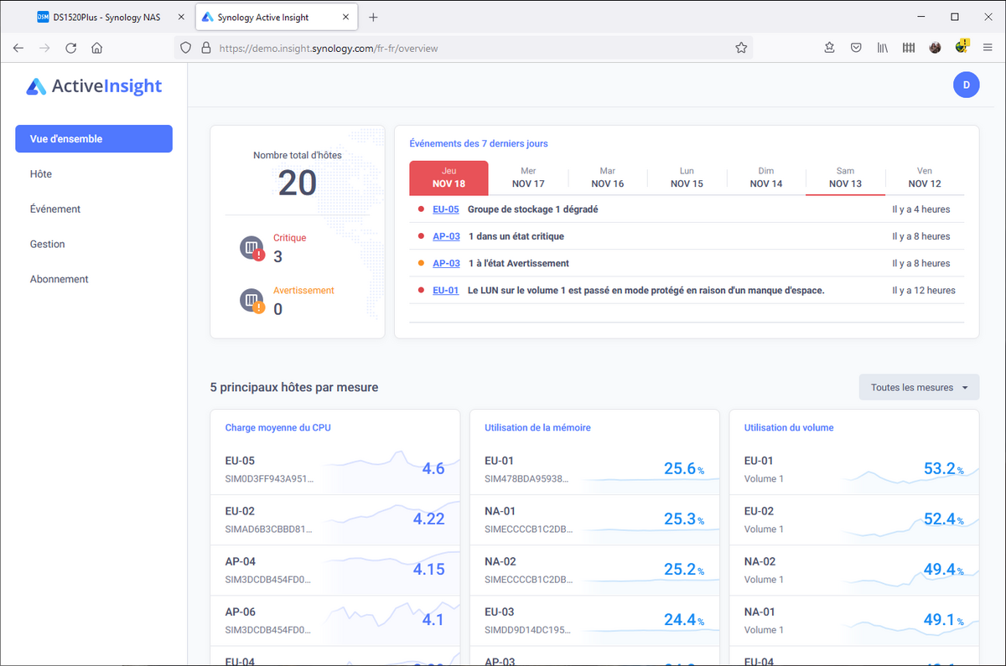
Task: Select the Mar NOV 16 day tab
Action: point(608,178)
